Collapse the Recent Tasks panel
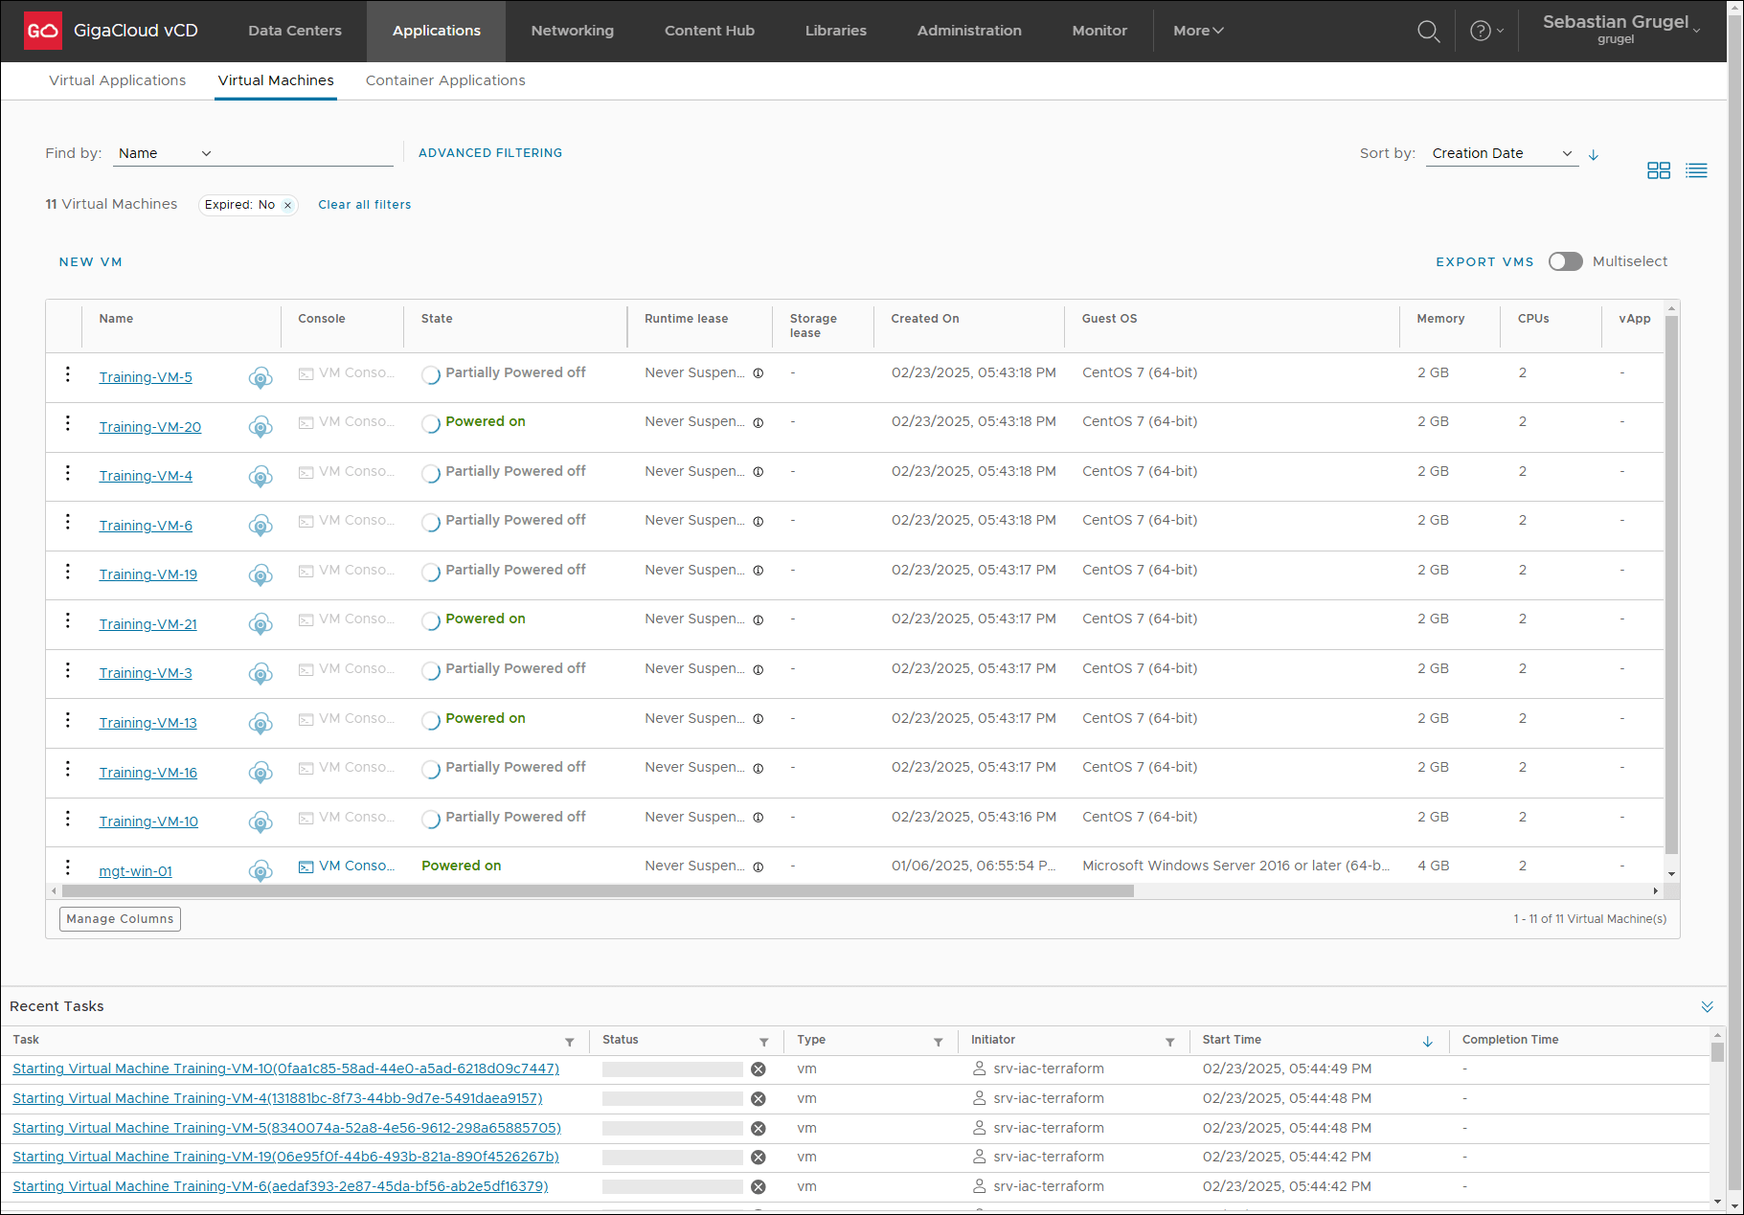The height and width of the screenshot is (1215, 1744). point(1707,1006)
